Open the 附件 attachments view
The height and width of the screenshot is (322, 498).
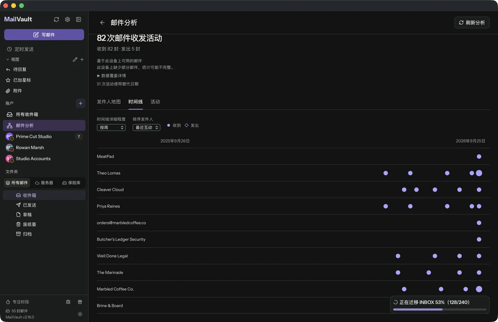[x=44, y=91]
